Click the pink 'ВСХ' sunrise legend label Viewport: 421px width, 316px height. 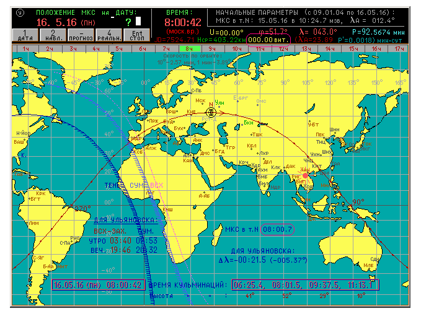(x=156, y=185)
